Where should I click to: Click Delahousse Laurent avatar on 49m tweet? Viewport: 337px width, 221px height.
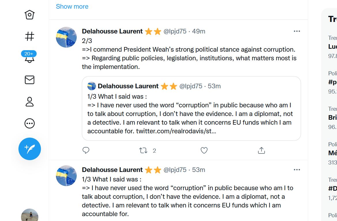coord(66,37)
